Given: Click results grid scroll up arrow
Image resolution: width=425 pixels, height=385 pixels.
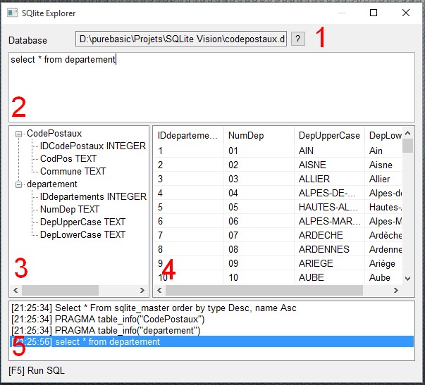Looking at the screenshot, I should point(407,133).
